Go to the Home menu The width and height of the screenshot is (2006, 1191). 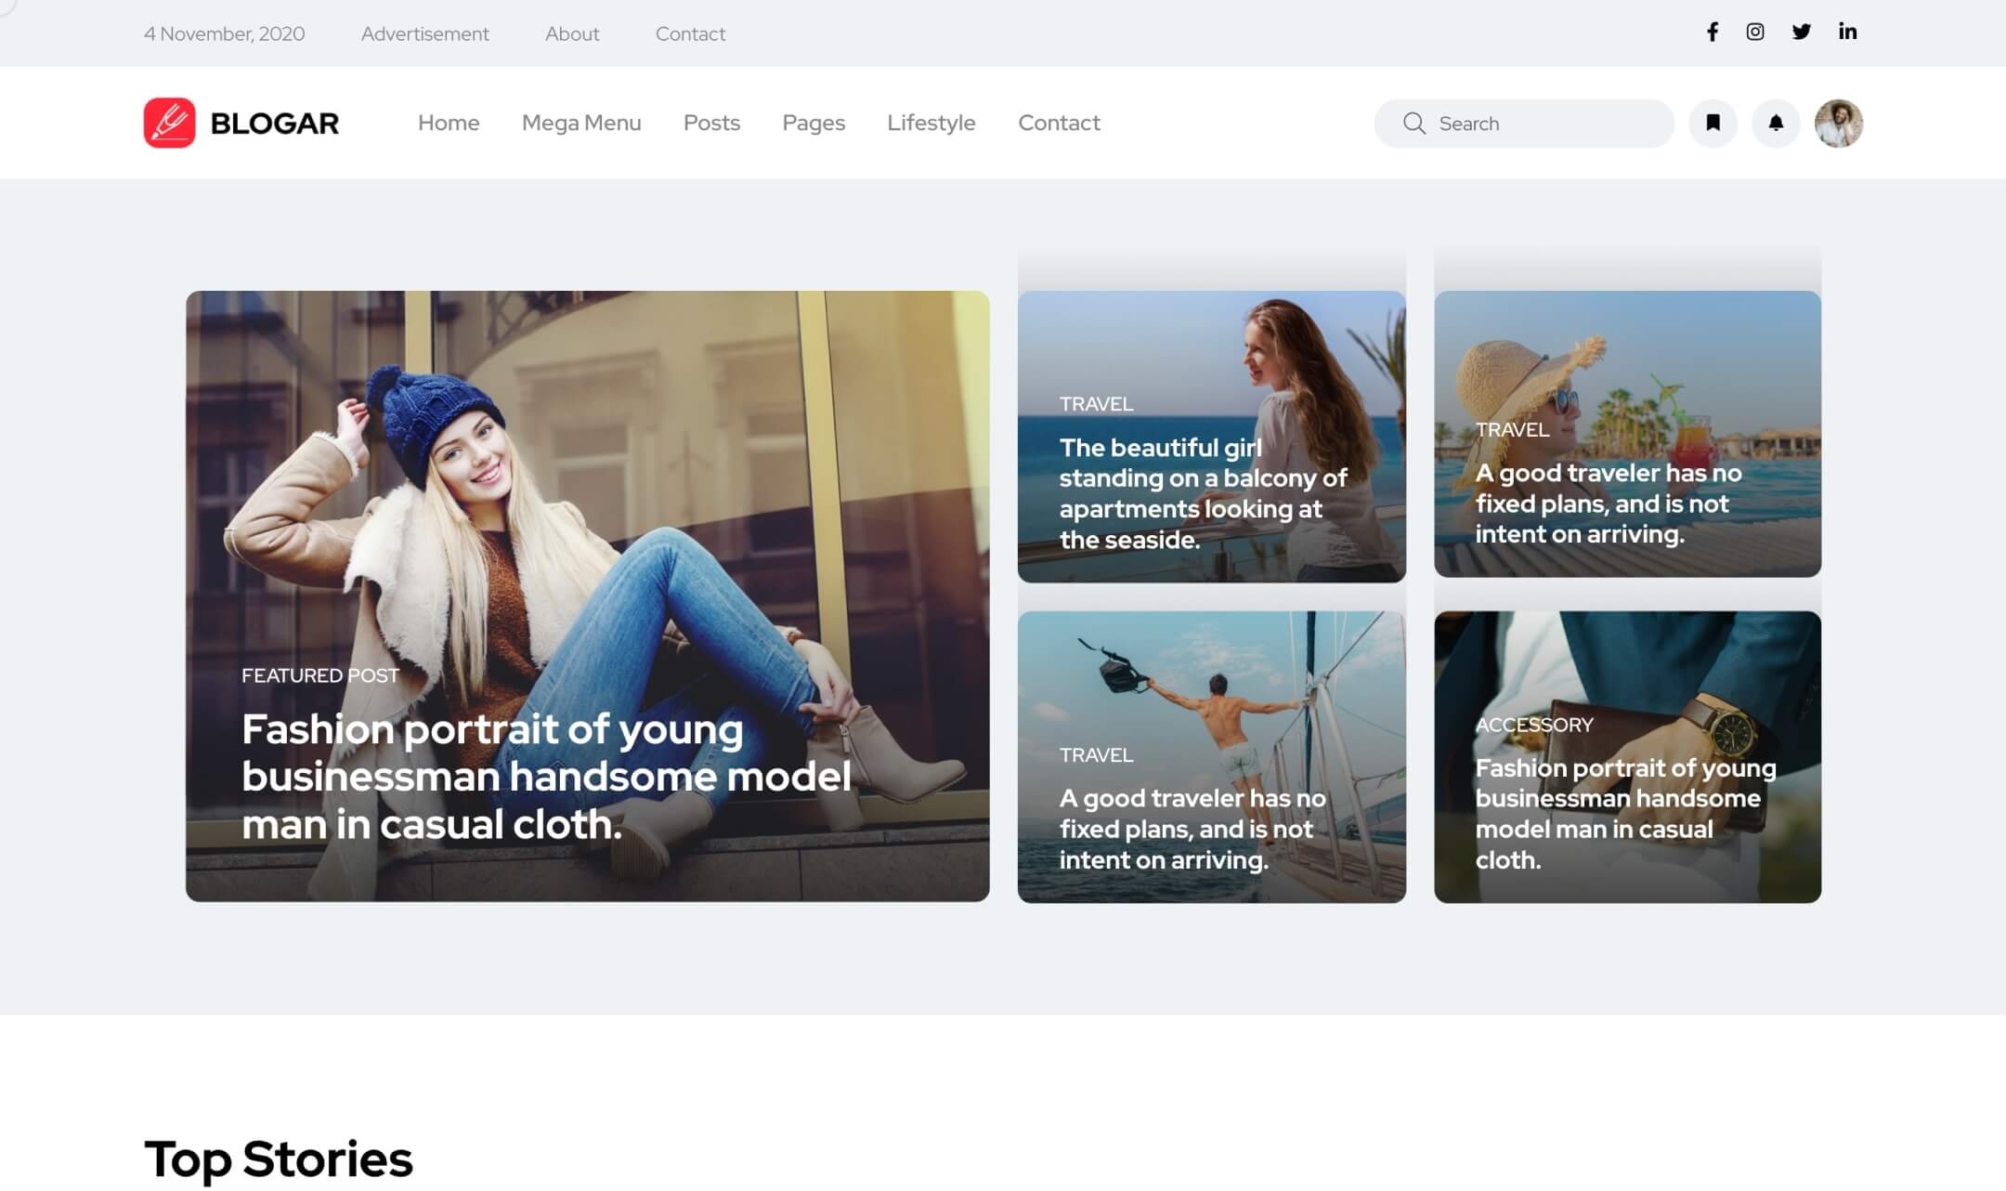click(449, 123)
